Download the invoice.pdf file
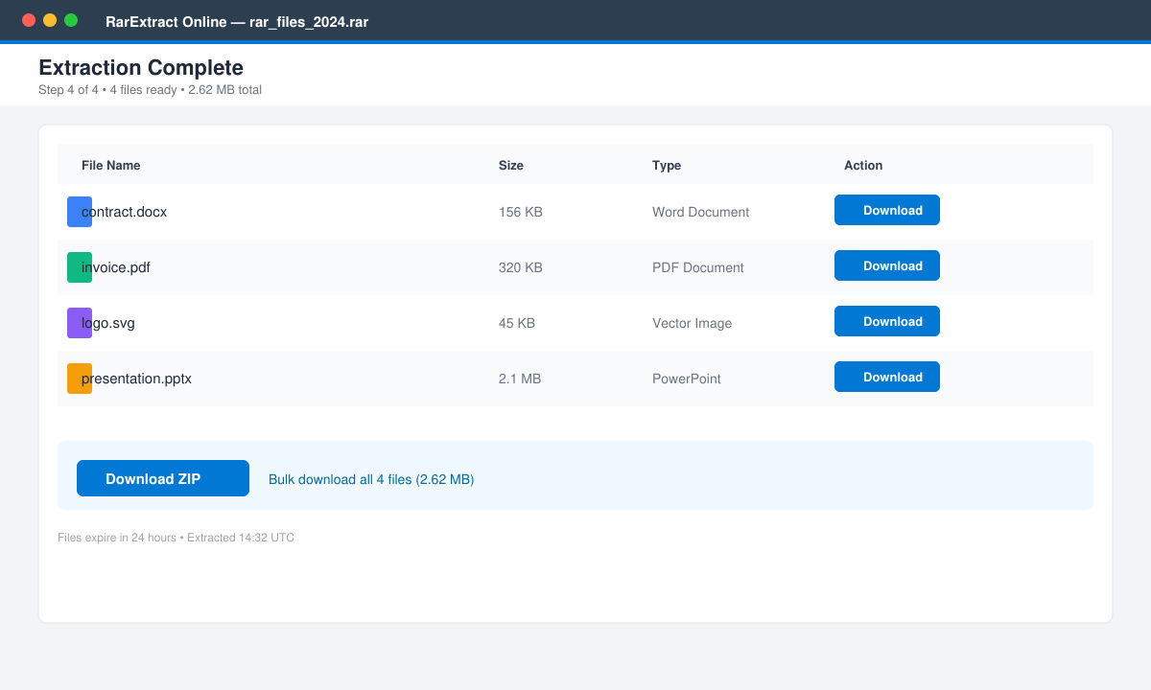The image size is (1151, 690). pos(887,265)
